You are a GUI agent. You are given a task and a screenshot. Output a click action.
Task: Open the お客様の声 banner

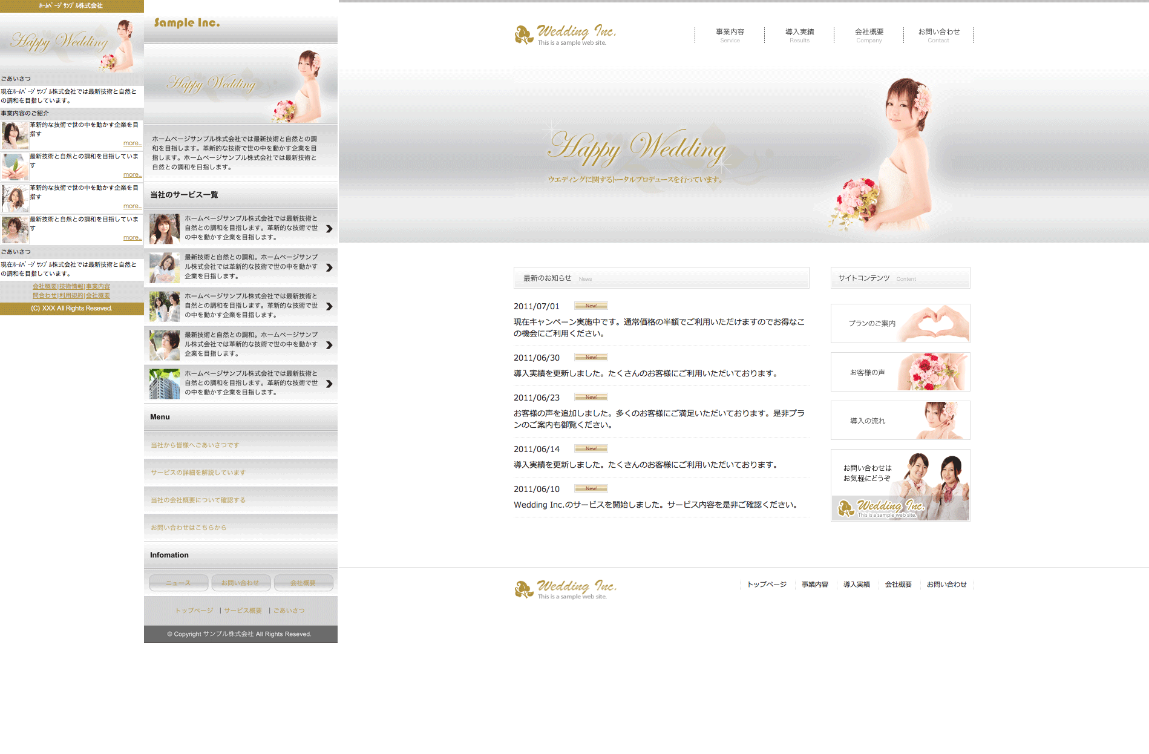tap(900, 372)
